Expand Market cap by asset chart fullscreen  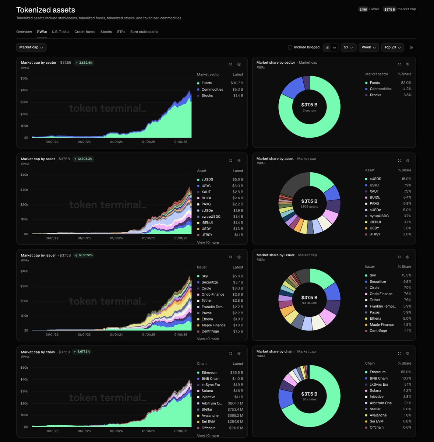click(231, 161)
